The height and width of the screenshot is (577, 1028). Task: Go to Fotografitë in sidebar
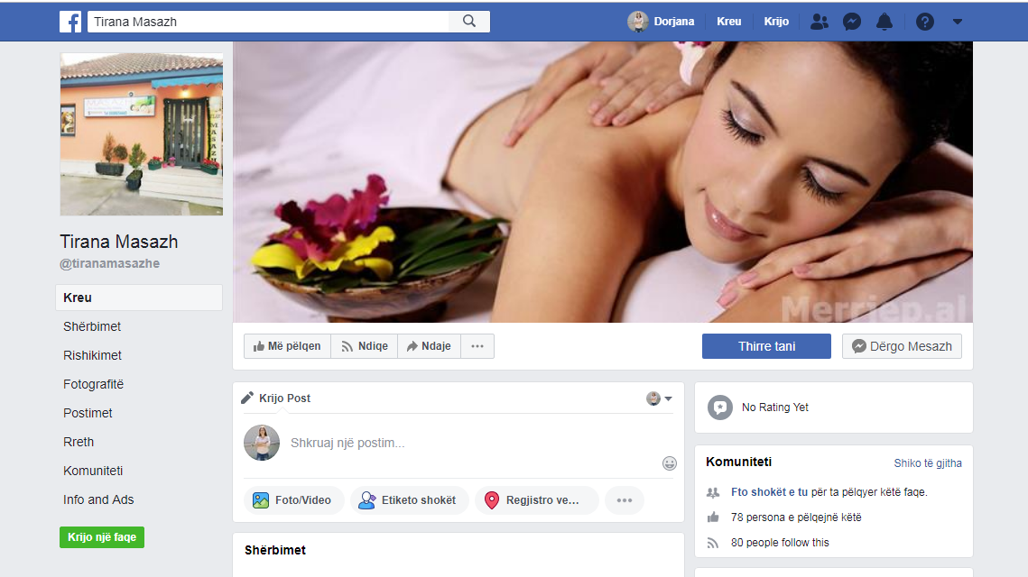(x=94, y=384)
